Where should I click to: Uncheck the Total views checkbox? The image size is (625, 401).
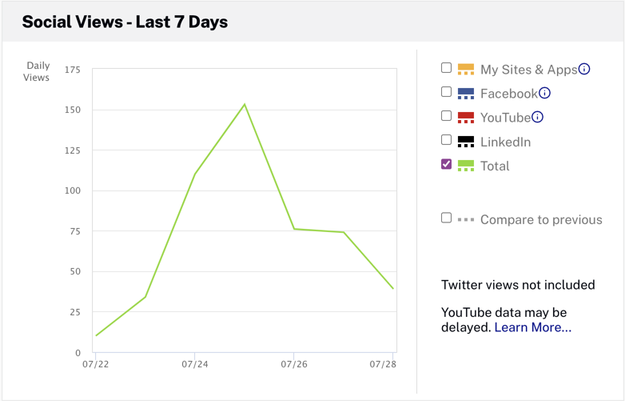click(x=447, y=164)
